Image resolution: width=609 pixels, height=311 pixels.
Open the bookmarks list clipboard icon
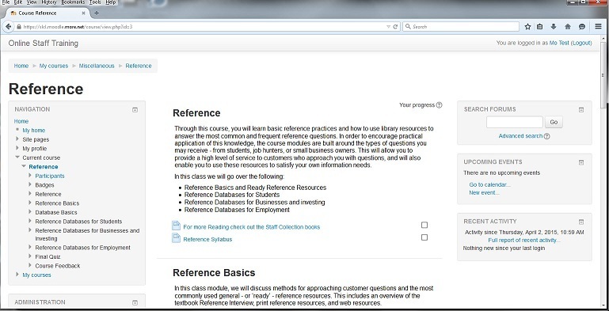tap(540, 27)
